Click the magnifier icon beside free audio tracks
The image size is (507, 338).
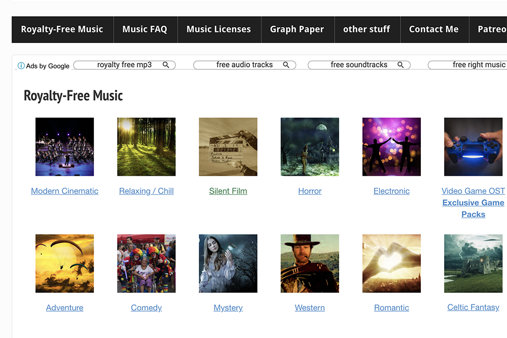(286, 65)
